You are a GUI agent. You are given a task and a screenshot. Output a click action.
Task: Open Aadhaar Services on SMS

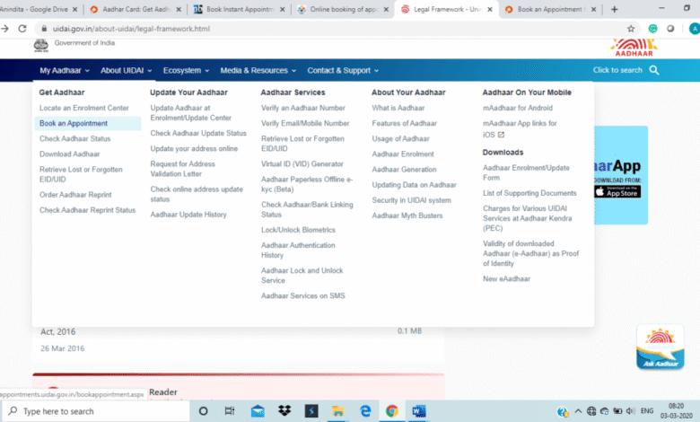(303, 295)
